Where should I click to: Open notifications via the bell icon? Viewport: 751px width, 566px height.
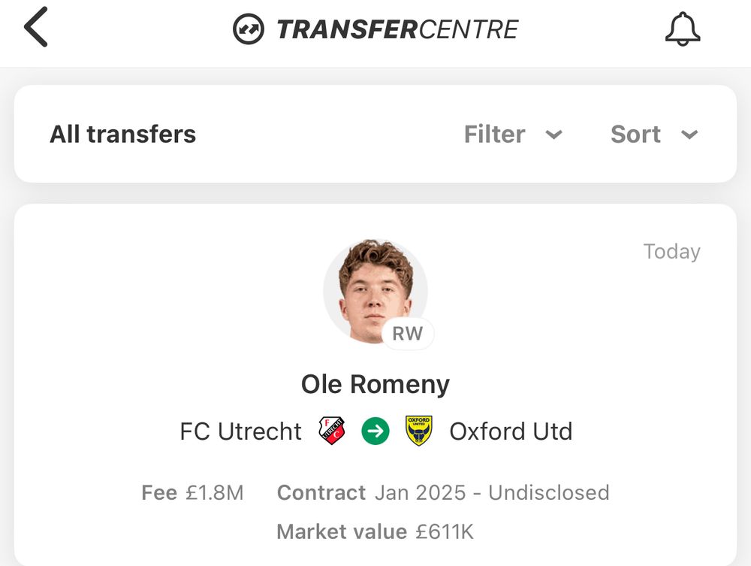click(x=683, y=30)
